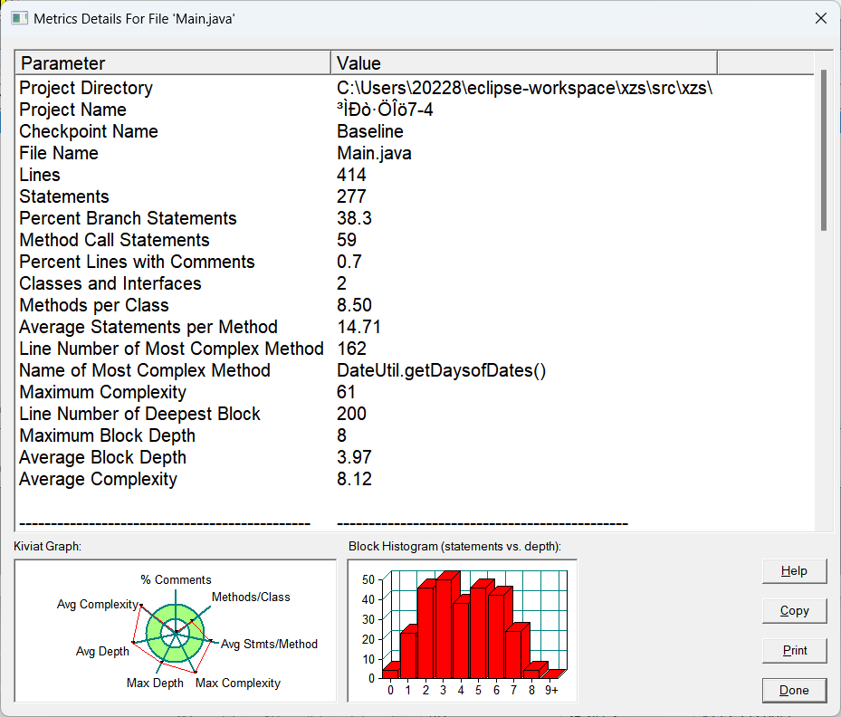Select the Main.java value

(x=374, y=153)
